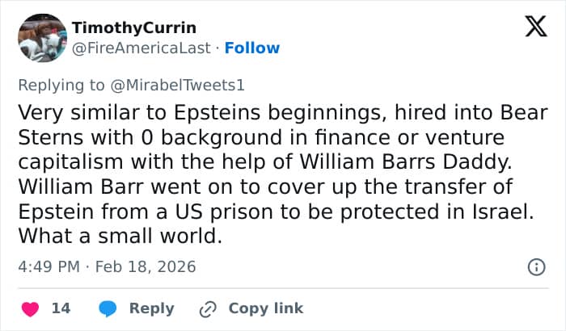Open the X logo in the corner

pos(530,28)
